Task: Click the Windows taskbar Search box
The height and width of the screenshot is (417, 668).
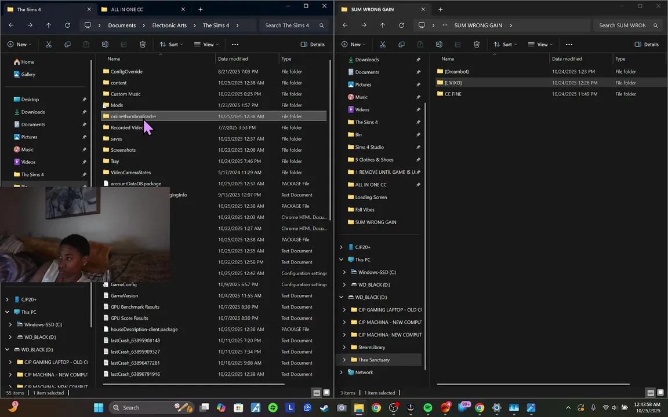Action: [151, 408]
